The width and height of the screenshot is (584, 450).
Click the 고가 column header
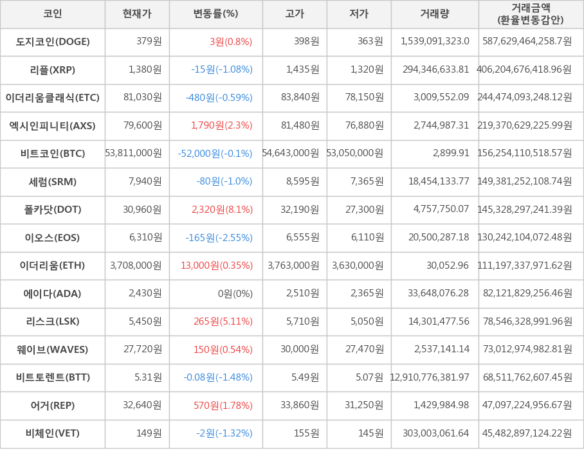pos(295,14)
